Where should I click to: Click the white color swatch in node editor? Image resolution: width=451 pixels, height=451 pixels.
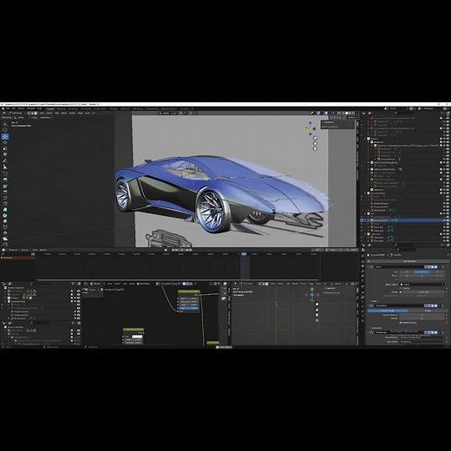137,337
